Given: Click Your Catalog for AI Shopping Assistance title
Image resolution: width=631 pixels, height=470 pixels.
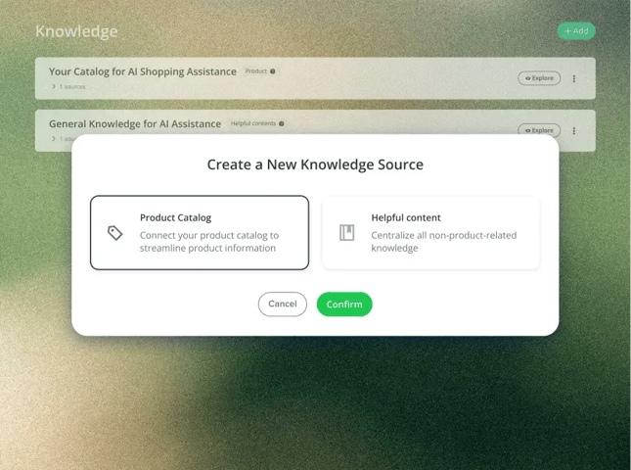Looking at the screenshot, I should (143, 71).
